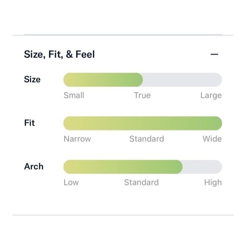Click the Fit gauge bar

click(143, 123)
